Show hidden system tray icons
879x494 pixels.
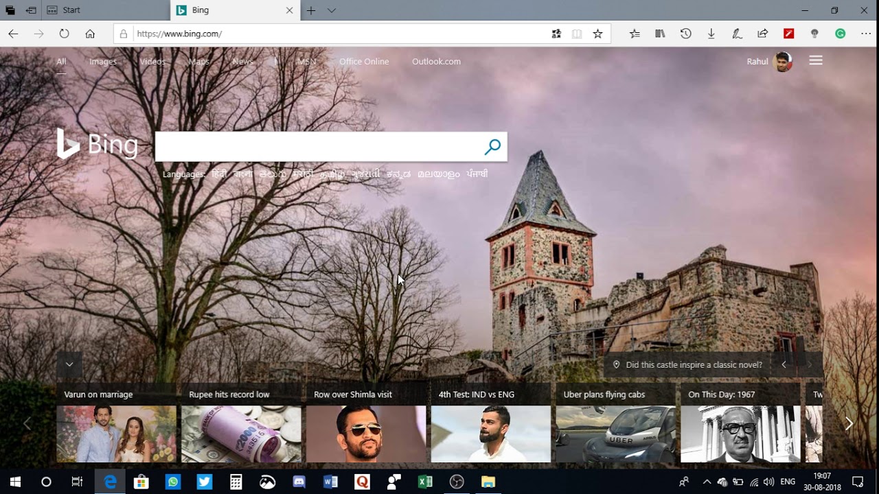tap(707, 482)
